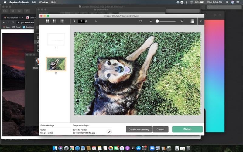Click the Wi-Fi icon in the menu bar

(191, 2)
